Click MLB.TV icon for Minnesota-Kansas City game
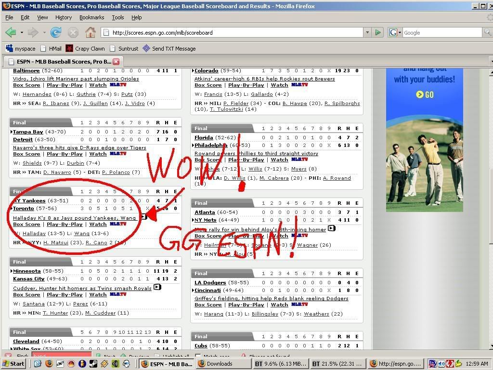This screenshot has height=370, width=493. [118, 294]
